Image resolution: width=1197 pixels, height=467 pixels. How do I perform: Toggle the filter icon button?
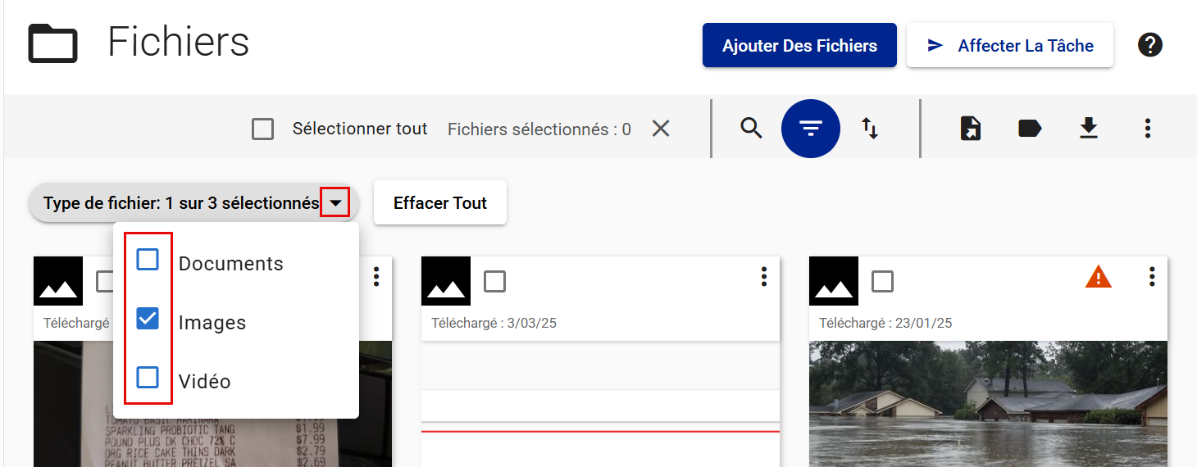tap(810, 128)
